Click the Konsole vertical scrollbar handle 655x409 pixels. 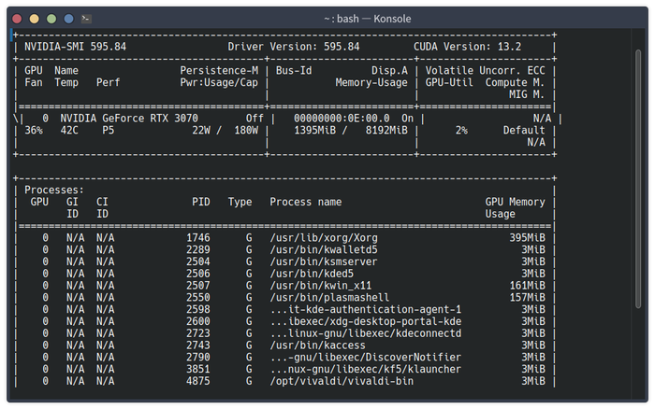(x=638, y=179)
